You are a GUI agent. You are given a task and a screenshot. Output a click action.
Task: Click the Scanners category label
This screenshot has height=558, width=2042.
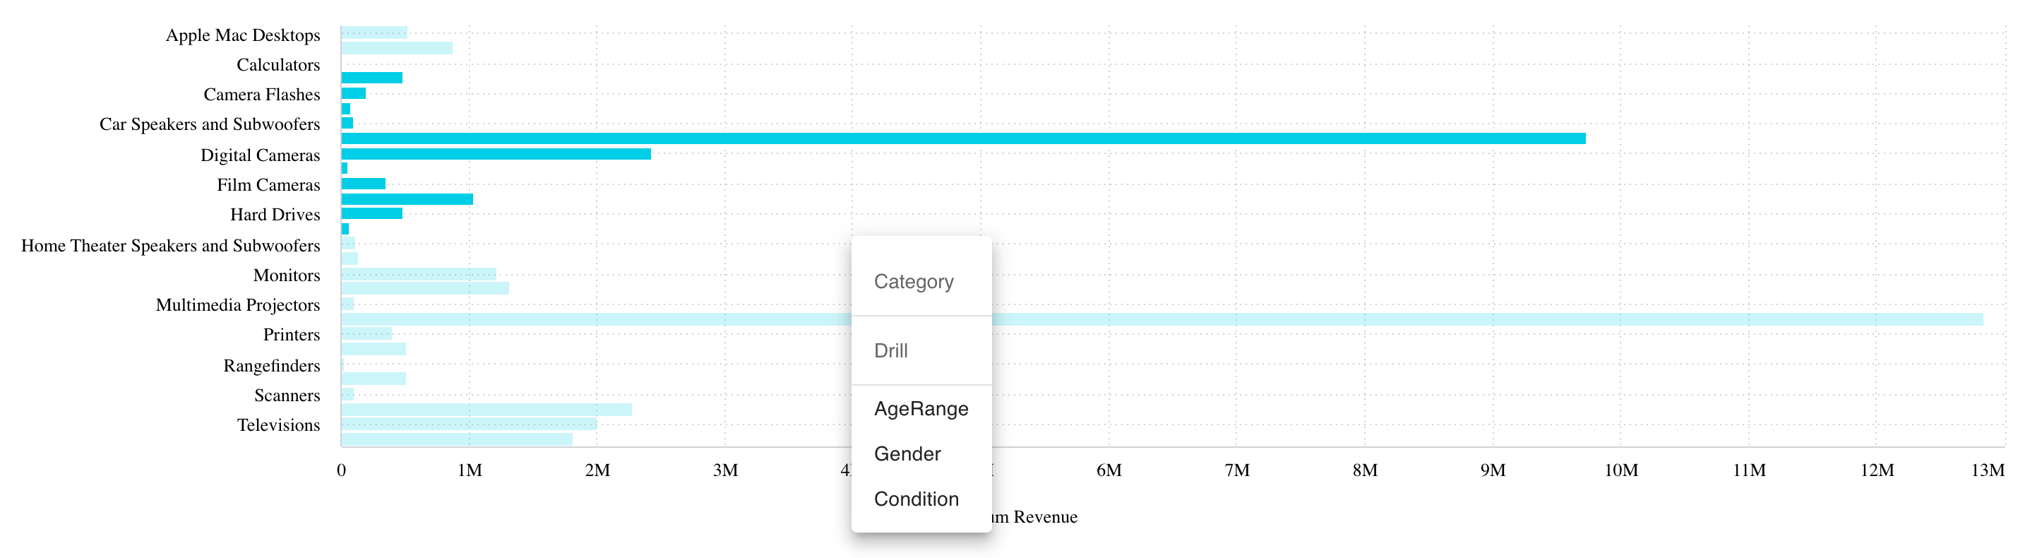(287, 396)
